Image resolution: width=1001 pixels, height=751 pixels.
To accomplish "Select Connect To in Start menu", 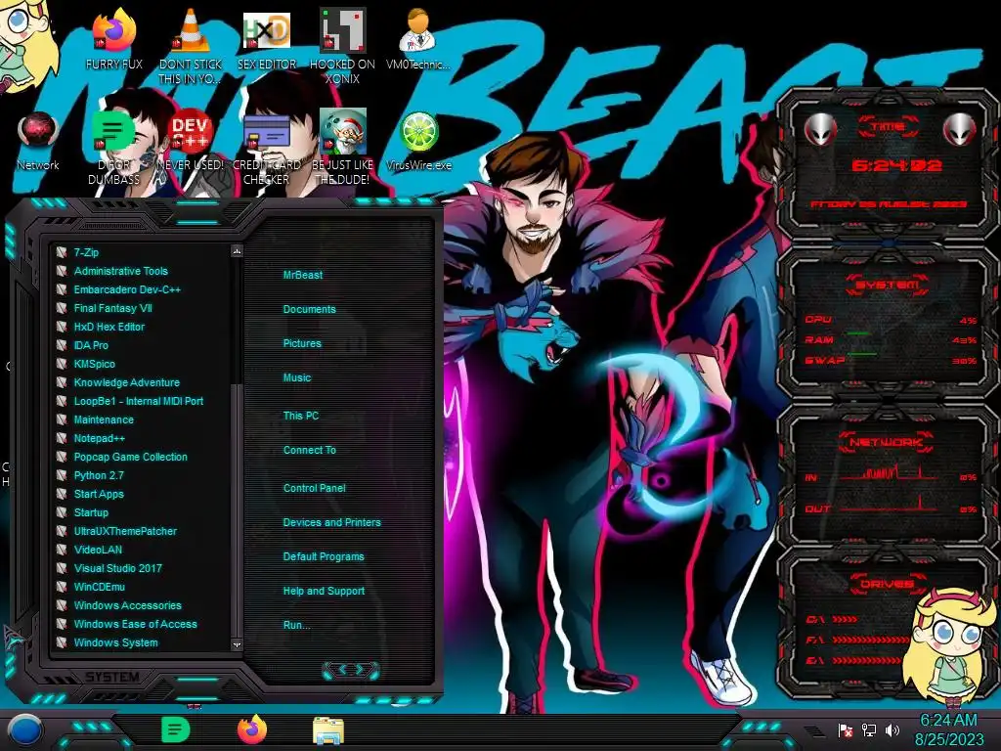I will pos(309,450).
